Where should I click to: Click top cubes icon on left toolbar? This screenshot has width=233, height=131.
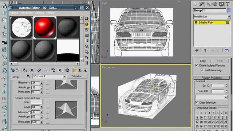click(4, 6)
